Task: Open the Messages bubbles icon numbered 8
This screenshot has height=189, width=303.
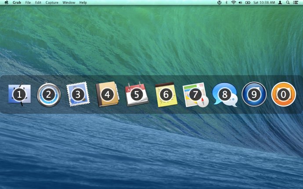Action: 225,94
